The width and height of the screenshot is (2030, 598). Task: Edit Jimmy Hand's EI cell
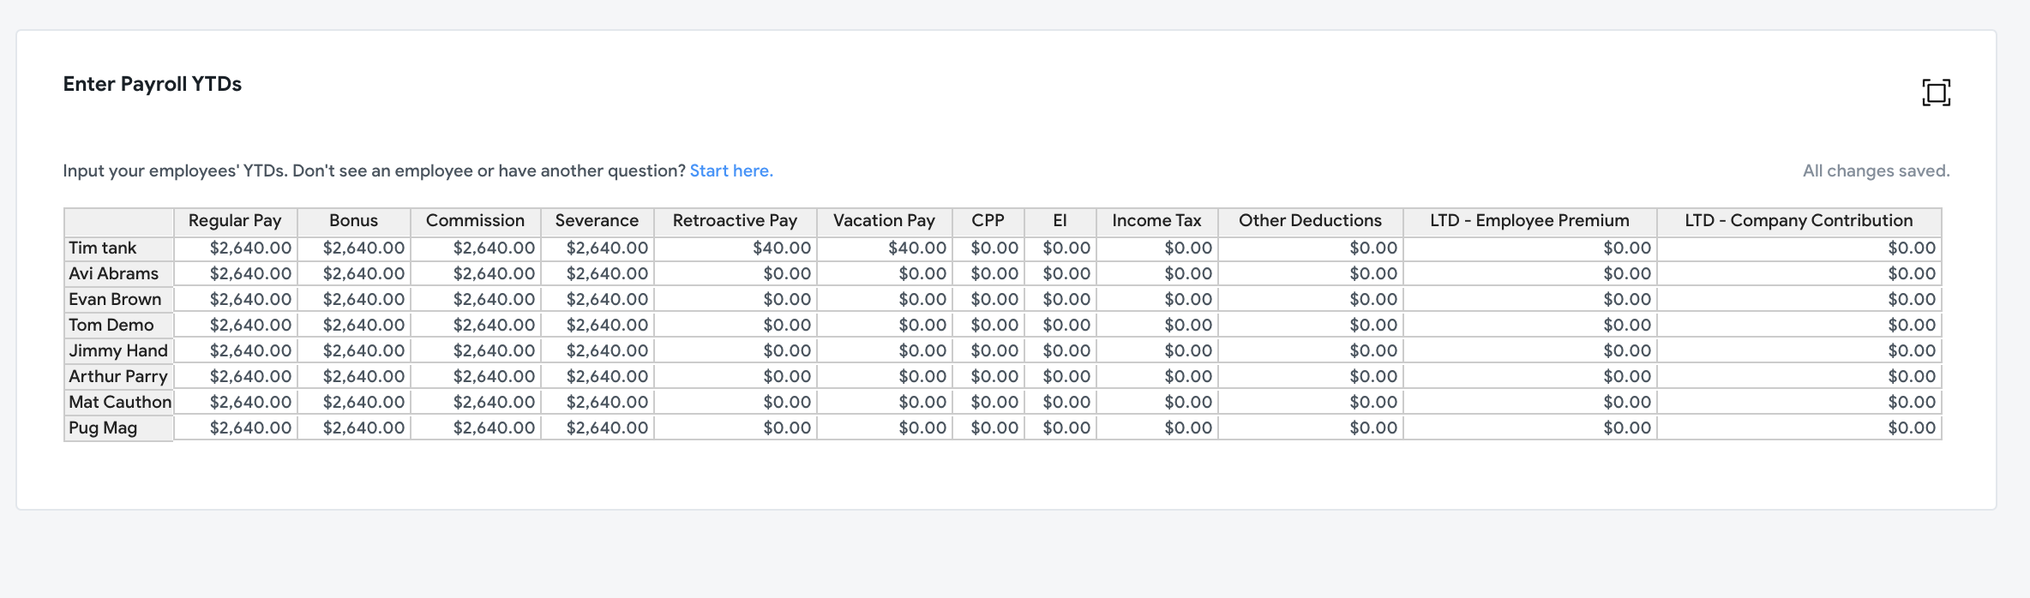[1060, 351]
